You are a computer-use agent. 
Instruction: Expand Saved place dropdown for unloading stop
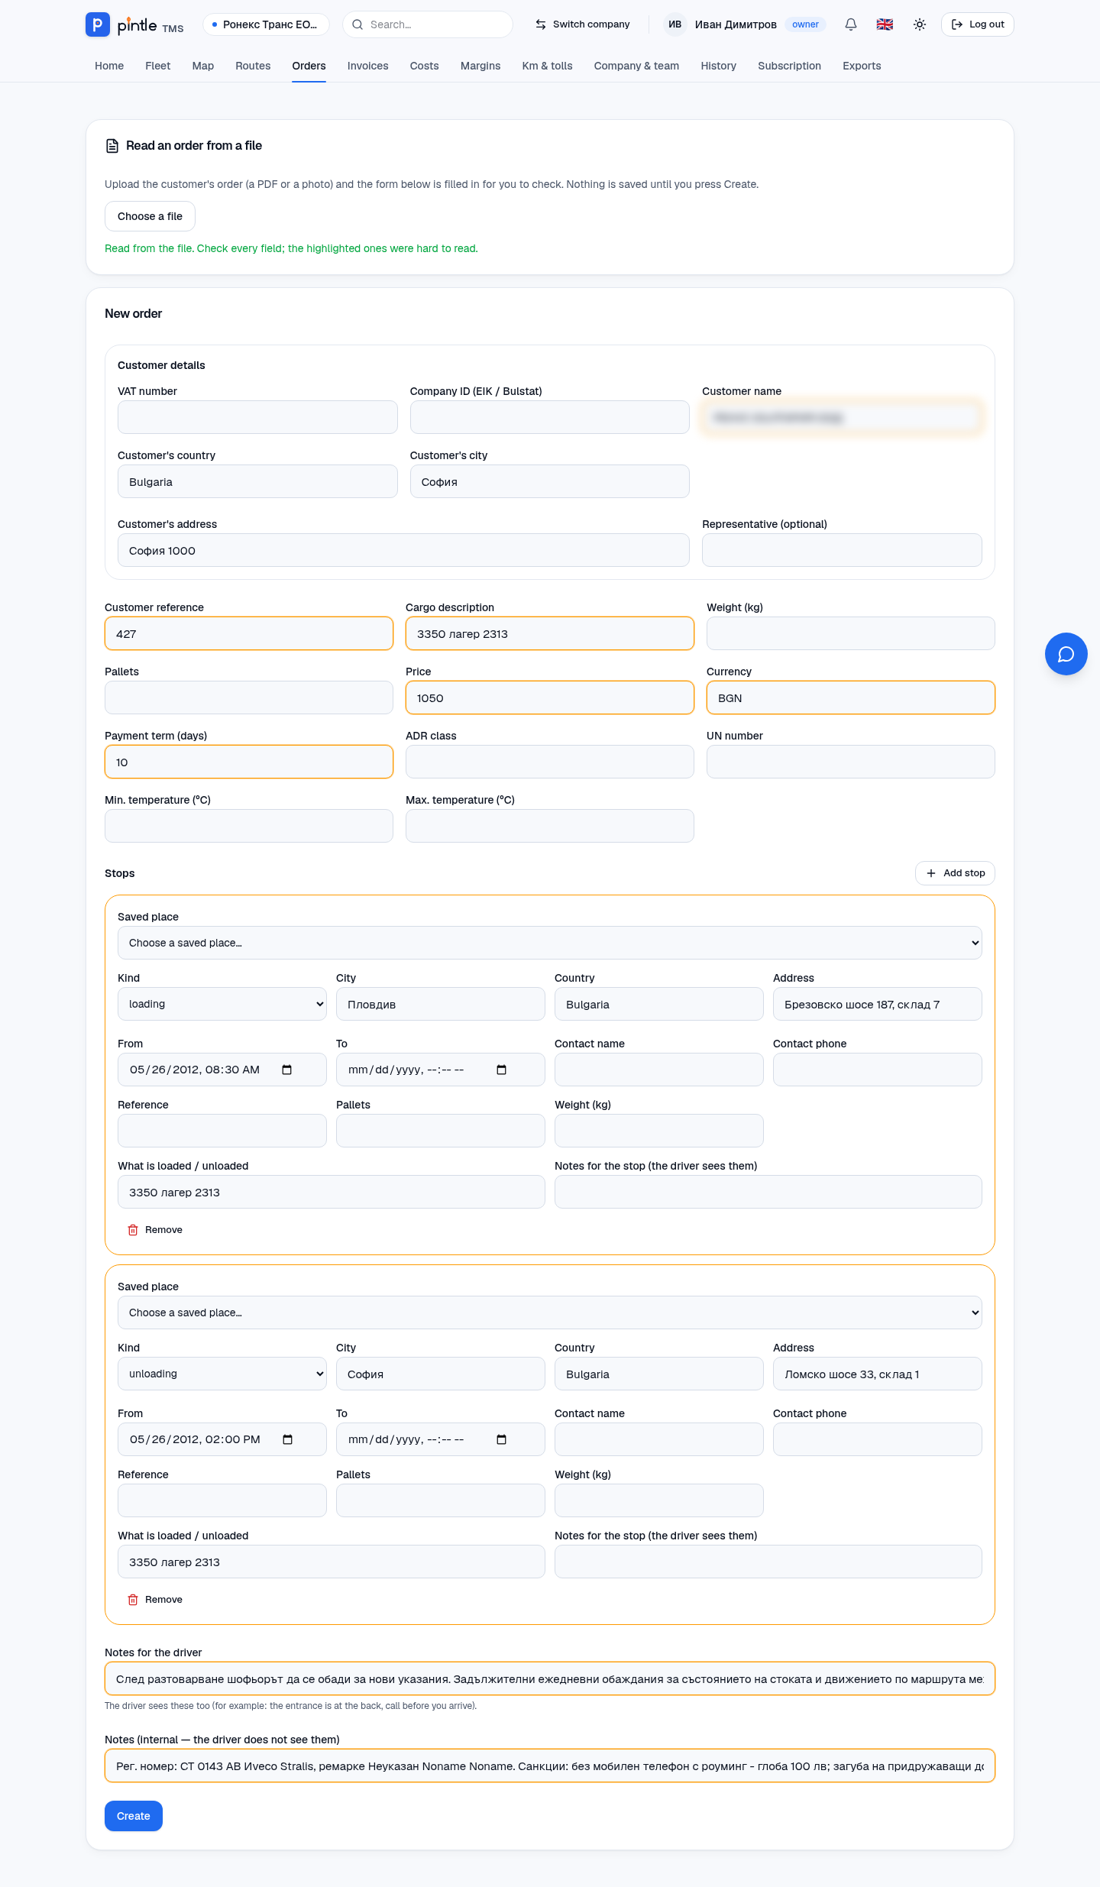(x=550, y=1312)
